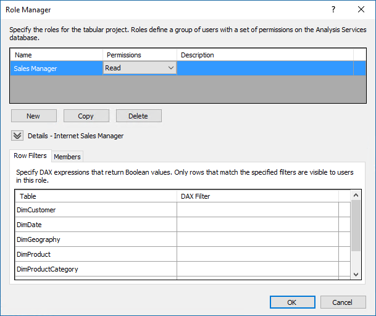Image resolution: width=376 pixels, height=316 pixels.
Task: Select the DimProduct table row
Action: tap(96, 254)
